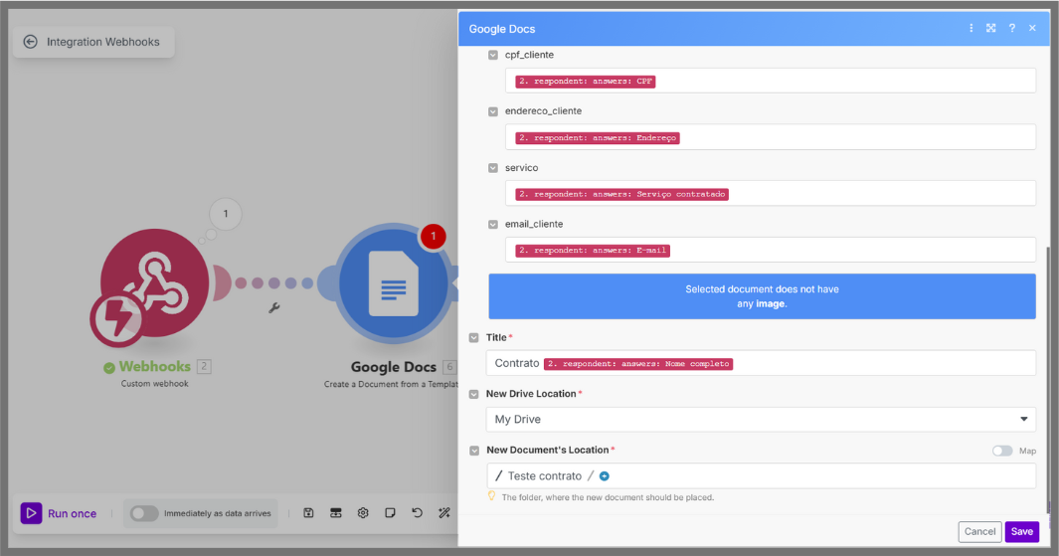Click the servico input field
Screen dimensions: 1059x556
click(x=770, y=194)
